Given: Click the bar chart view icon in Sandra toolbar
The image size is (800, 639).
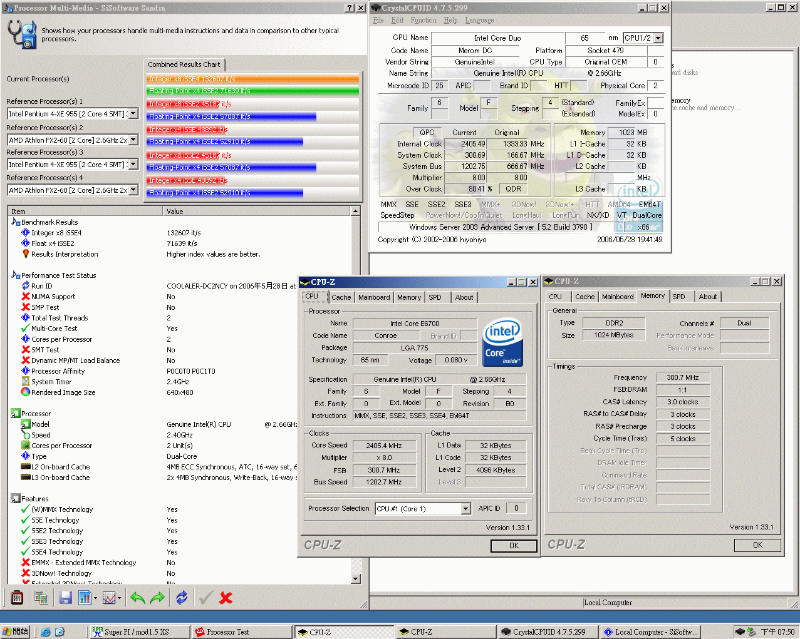Looking at the screenshot, I should point(85,598).
